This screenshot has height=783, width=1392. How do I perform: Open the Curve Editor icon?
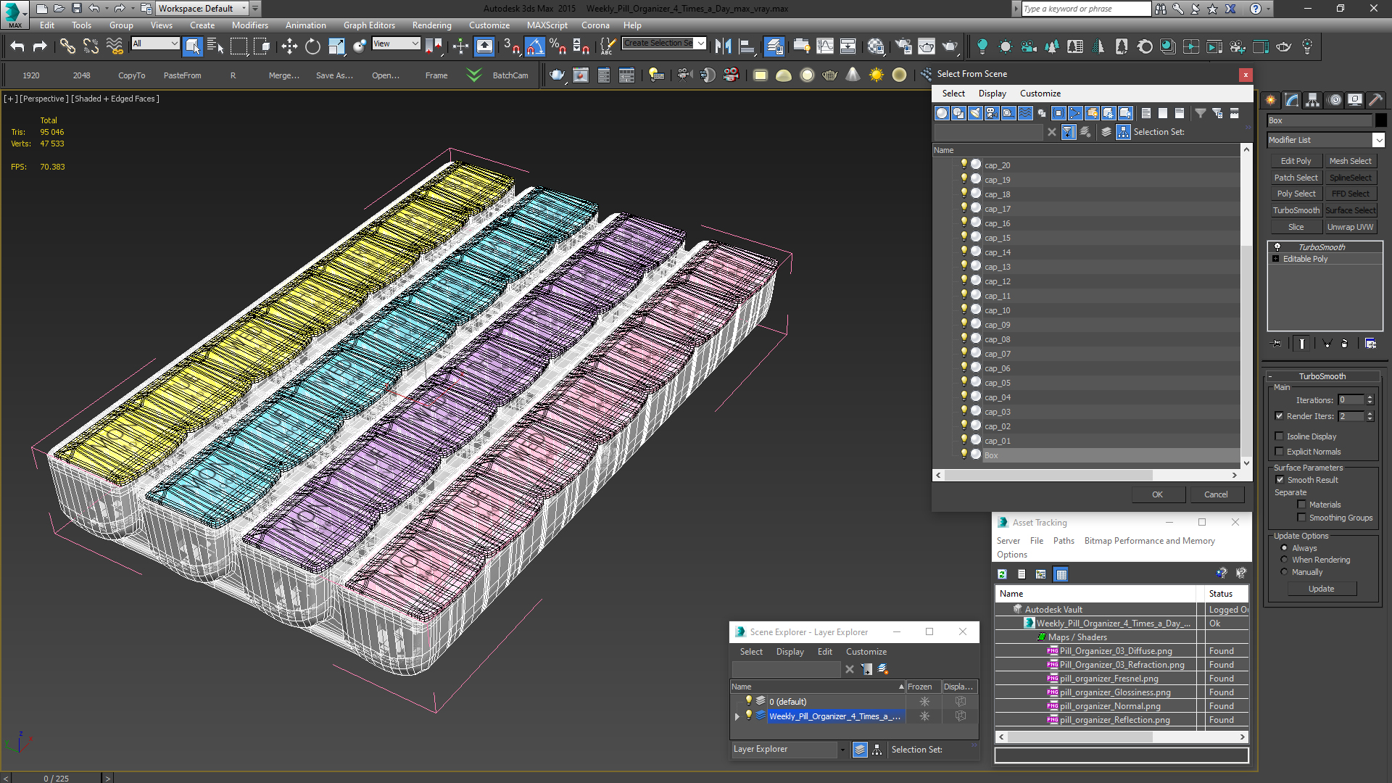point(825,46)
